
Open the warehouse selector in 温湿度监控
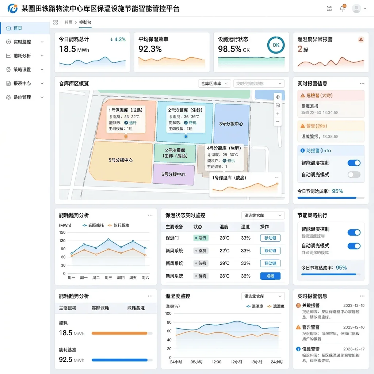tap(263, 296)
